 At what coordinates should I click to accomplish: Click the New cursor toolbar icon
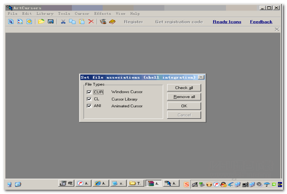11,22
